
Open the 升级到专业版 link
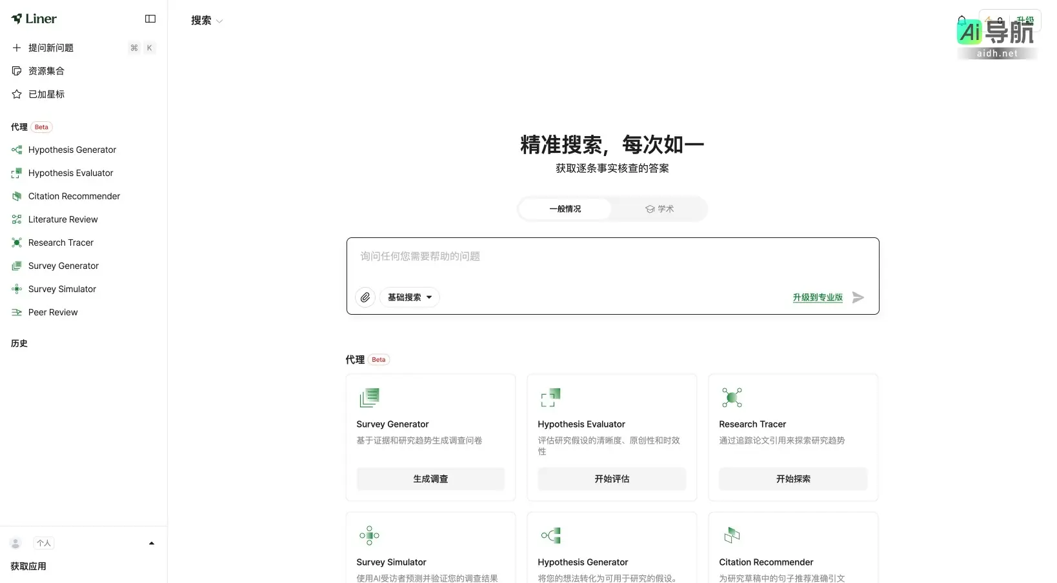point(816,297)
